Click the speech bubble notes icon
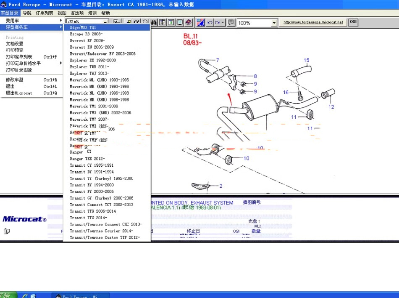This screenshot has height=298, width=399. [231, 23]
